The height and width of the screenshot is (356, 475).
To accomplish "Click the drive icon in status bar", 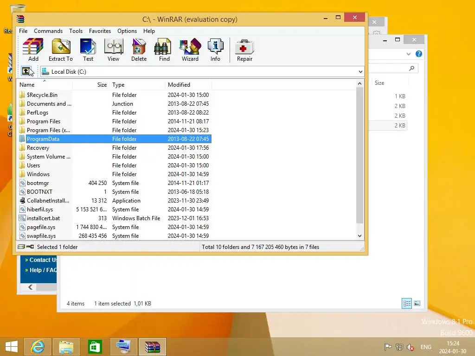I will point(21,247).
